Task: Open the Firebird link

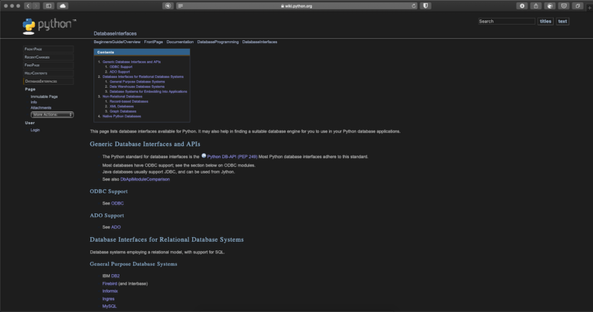Action: coord(110,283)
